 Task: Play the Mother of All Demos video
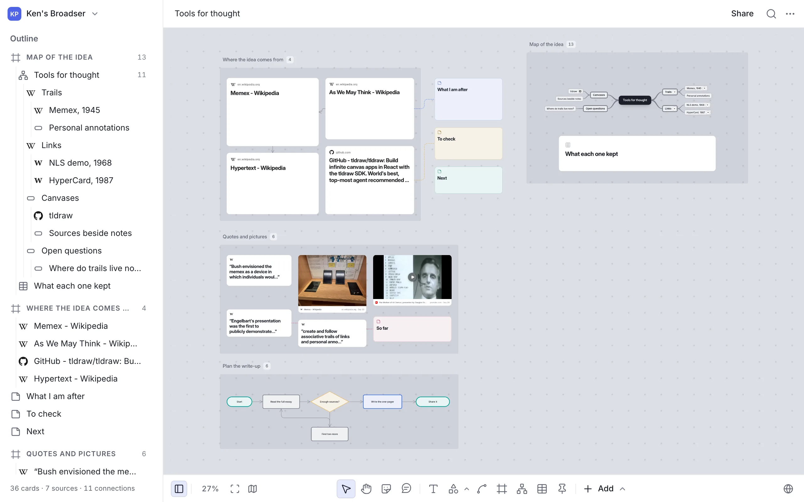(x=412, y=277)
